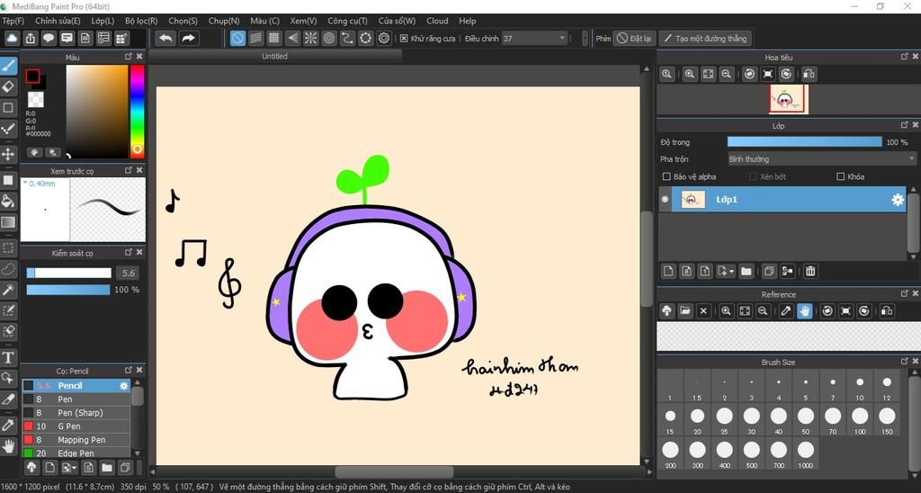Open settings gear for Lớp1 layer

(897, 200)
